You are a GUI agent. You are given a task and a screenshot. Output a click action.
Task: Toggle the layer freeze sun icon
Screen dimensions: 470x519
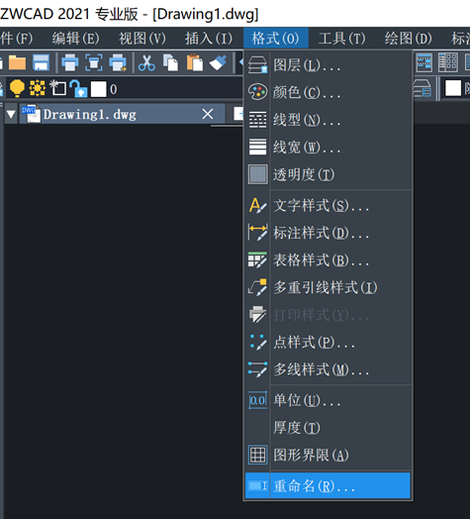tap(38, 88)
